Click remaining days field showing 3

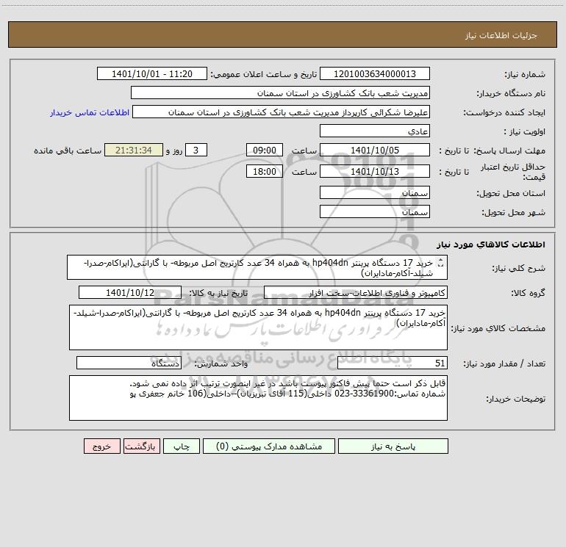(x=196, y=150)
